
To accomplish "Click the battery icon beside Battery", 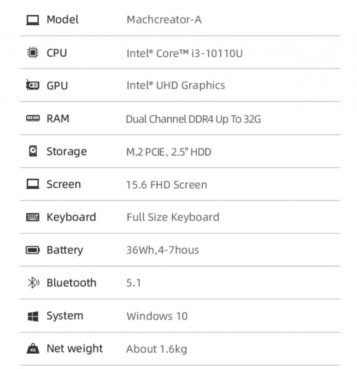I will tap(33, 250).
